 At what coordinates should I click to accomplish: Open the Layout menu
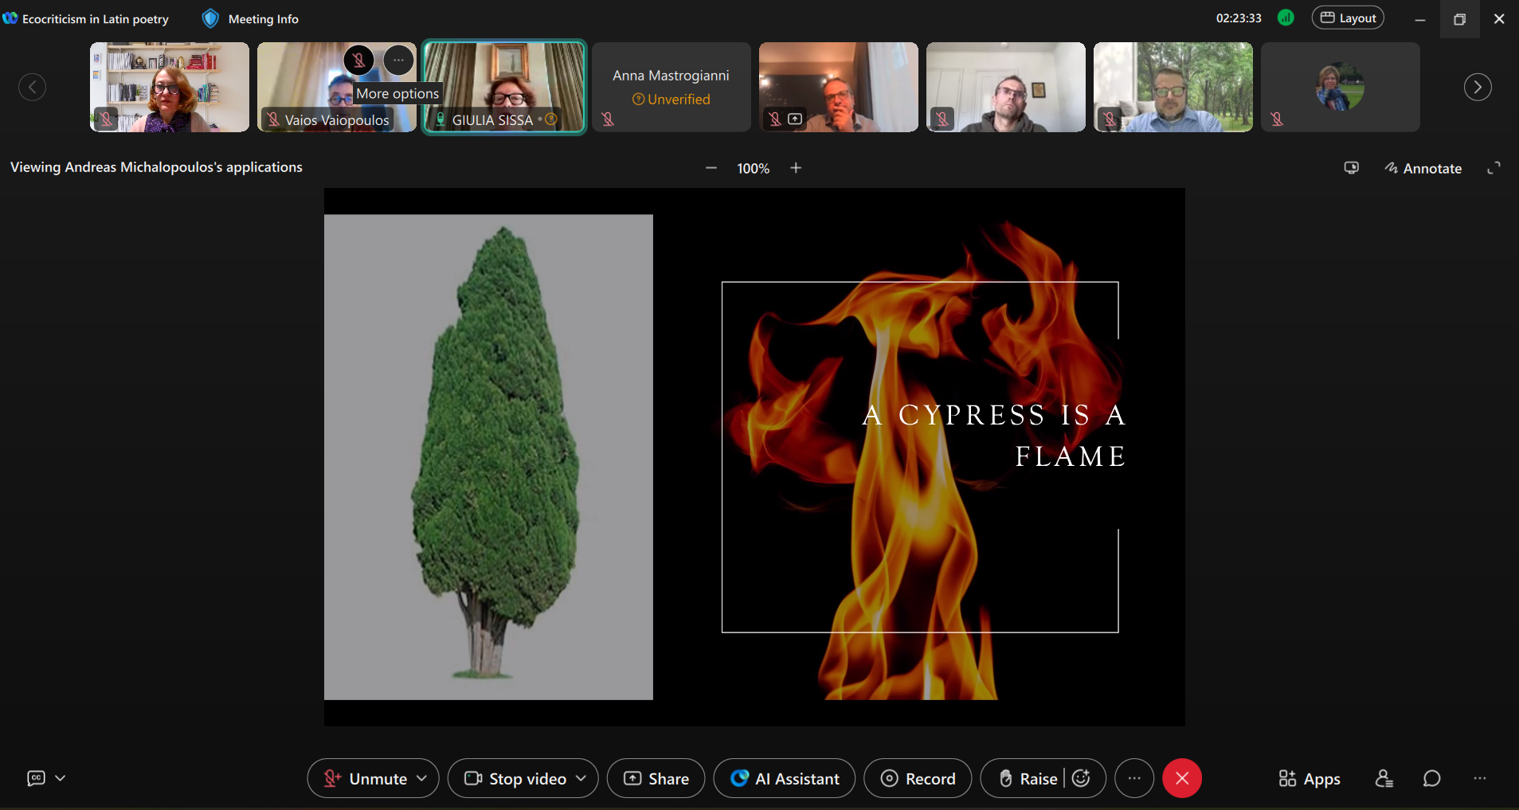(x=1348, y=18)
